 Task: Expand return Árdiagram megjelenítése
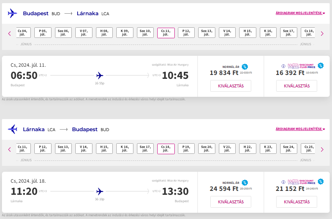(300, 129)
